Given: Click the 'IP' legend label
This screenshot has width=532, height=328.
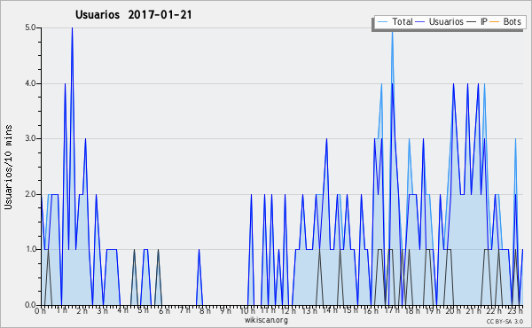Looking at the screenshot, I should click(484, 21).
